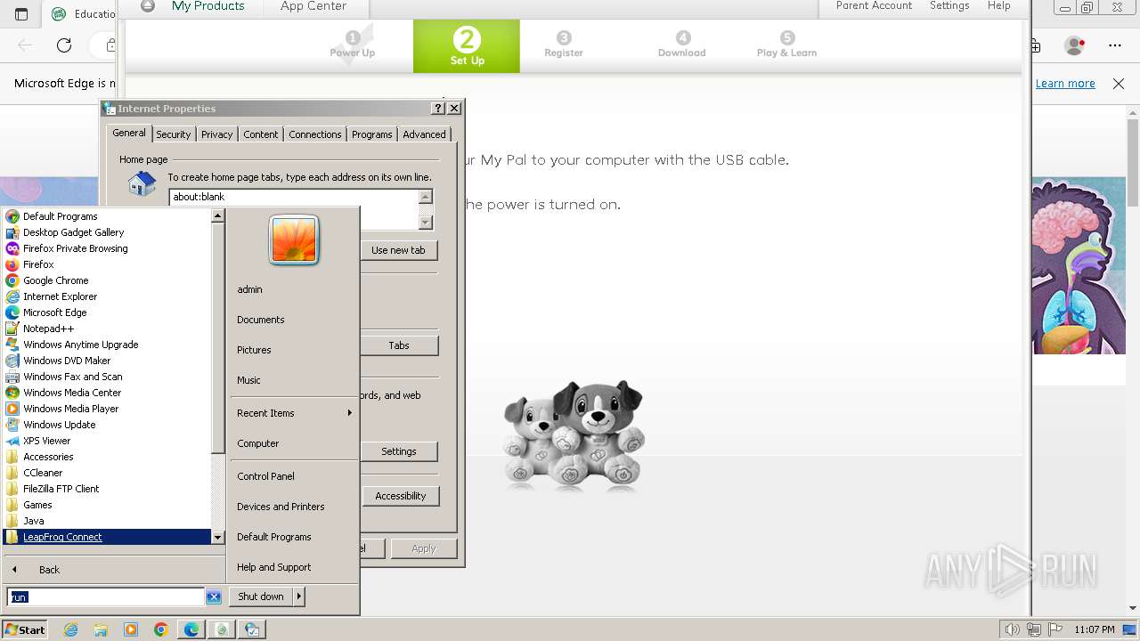Click Edge taskbar icon
This screenshot has height=641, width=1140.
point(191,629)
